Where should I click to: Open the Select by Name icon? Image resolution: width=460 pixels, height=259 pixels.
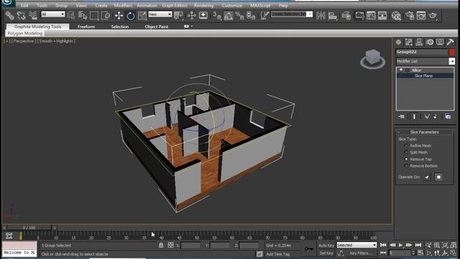83,15
